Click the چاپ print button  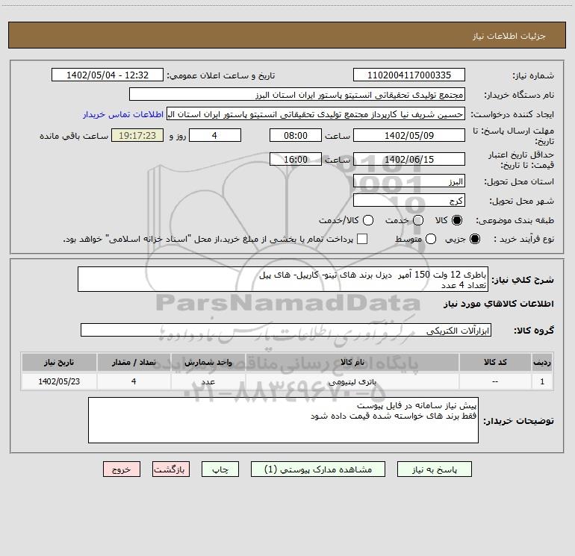click(220, 469)
